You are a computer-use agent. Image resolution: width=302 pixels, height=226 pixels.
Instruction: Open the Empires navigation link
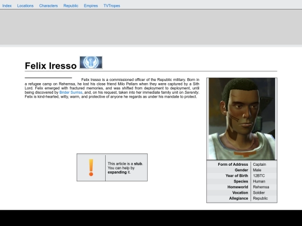point(91,6)
